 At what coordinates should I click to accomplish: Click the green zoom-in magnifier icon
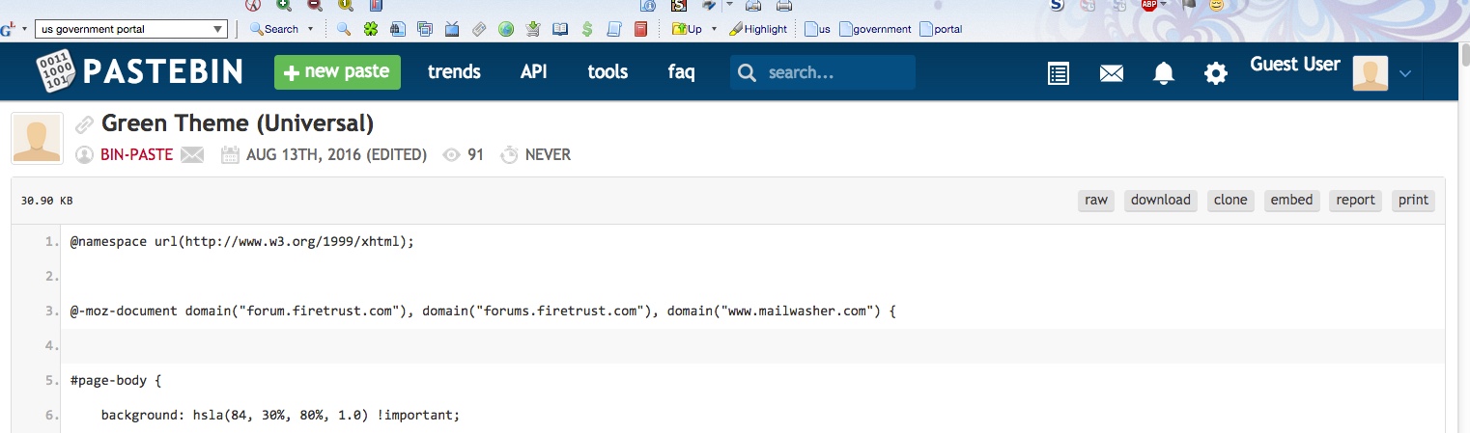tap(284, 5)
